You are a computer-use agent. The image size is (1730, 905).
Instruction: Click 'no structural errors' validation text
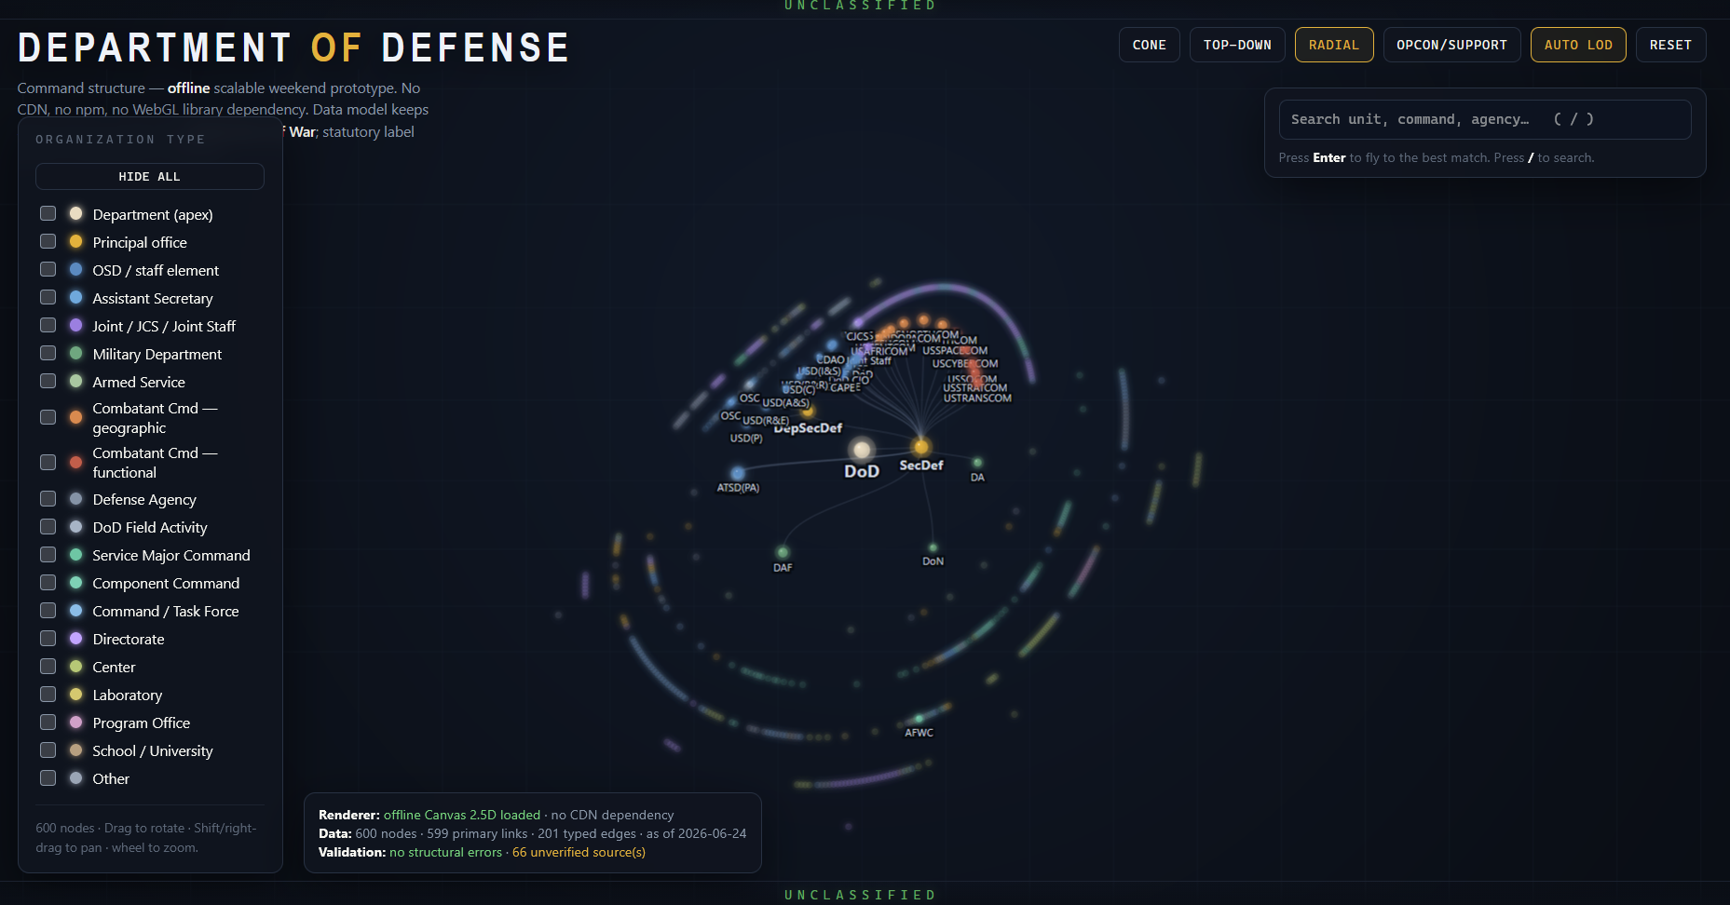[445, 852]
